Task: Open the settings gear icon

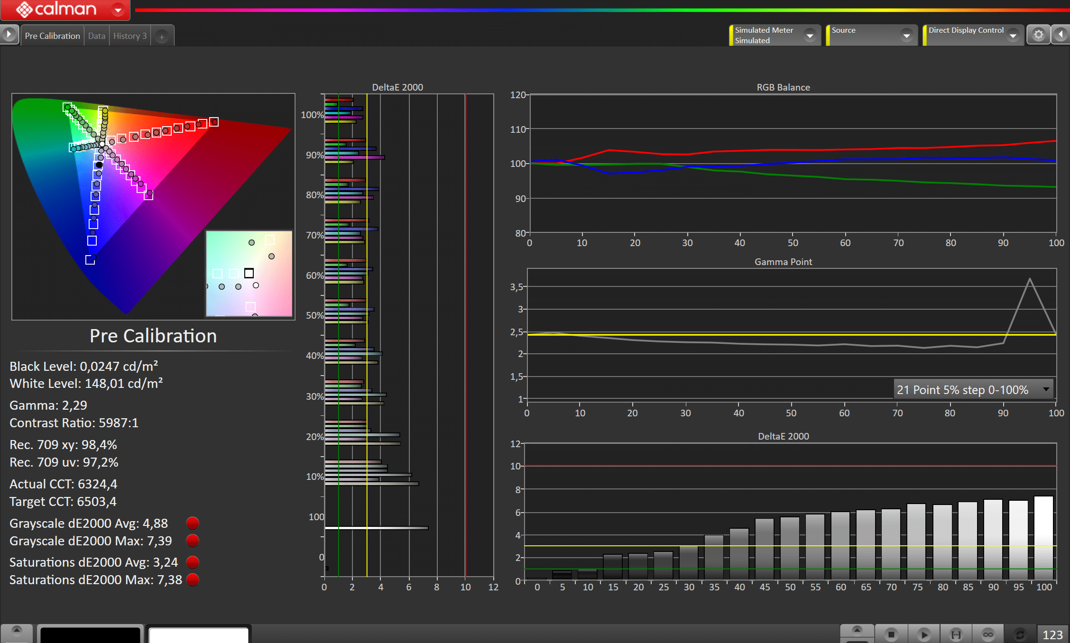Action: (1038, 35)
